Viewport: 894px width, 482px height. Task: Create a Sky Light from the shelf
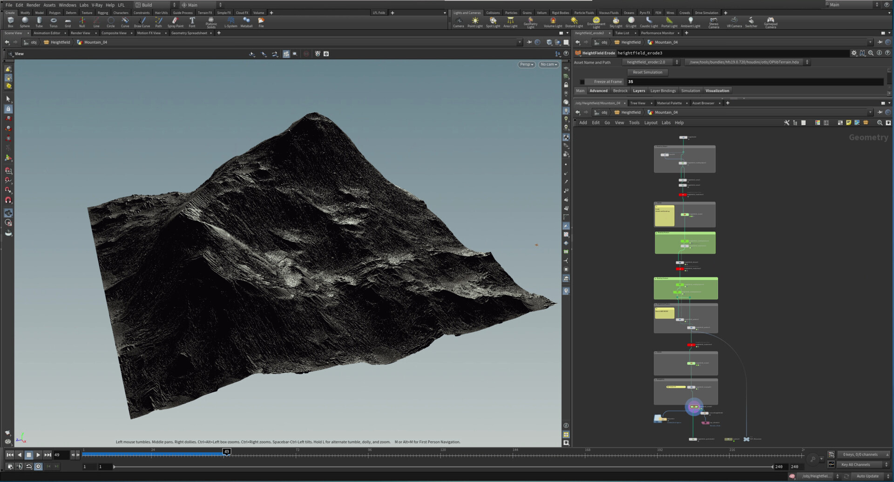point(616,21)
